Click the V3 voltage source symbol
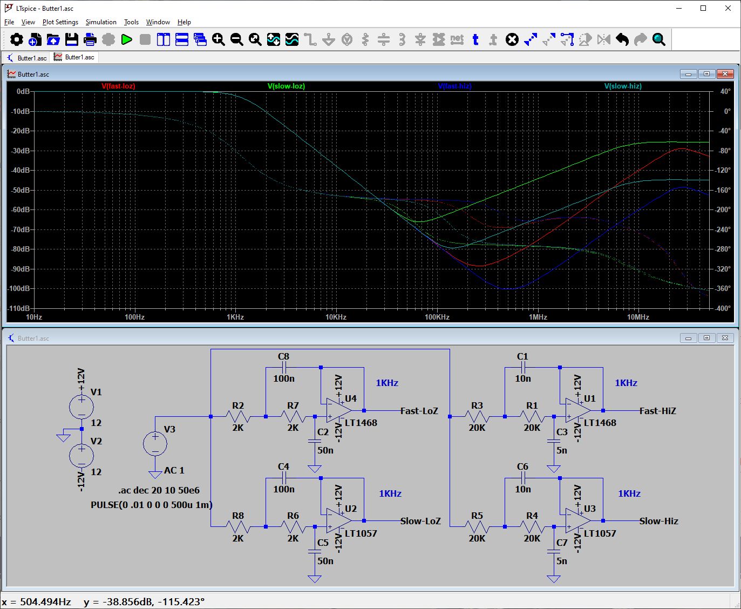Image resolution: width=741 pixels, height=609 pixels. pyautogui.click(x=155, y=444)
